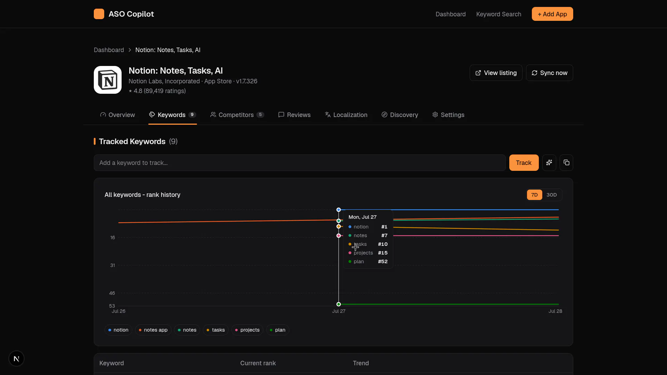Click the View listing button
The width and height of the screenshot is (667, 375).
tap(496, 73)
